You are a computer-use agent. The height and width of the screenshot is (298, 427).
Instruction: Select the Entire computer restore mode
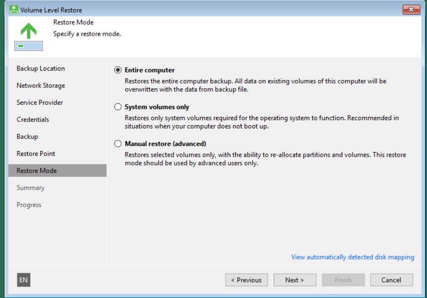pyautogui.click(x=118, y=70)
